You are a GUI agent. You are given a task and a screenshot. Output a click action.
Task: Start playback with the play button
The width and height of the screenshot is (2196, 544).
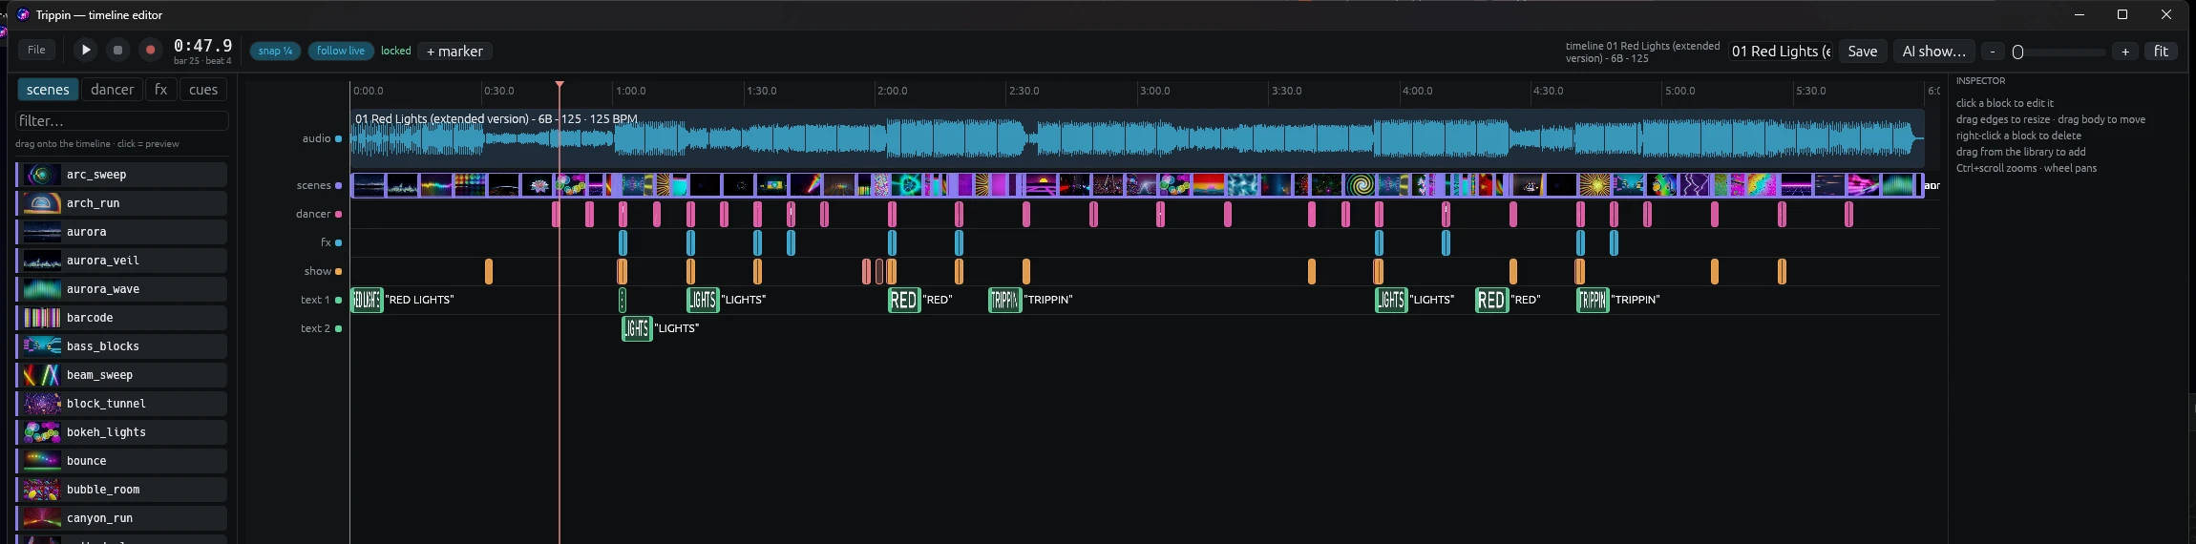tap(86, 50)
